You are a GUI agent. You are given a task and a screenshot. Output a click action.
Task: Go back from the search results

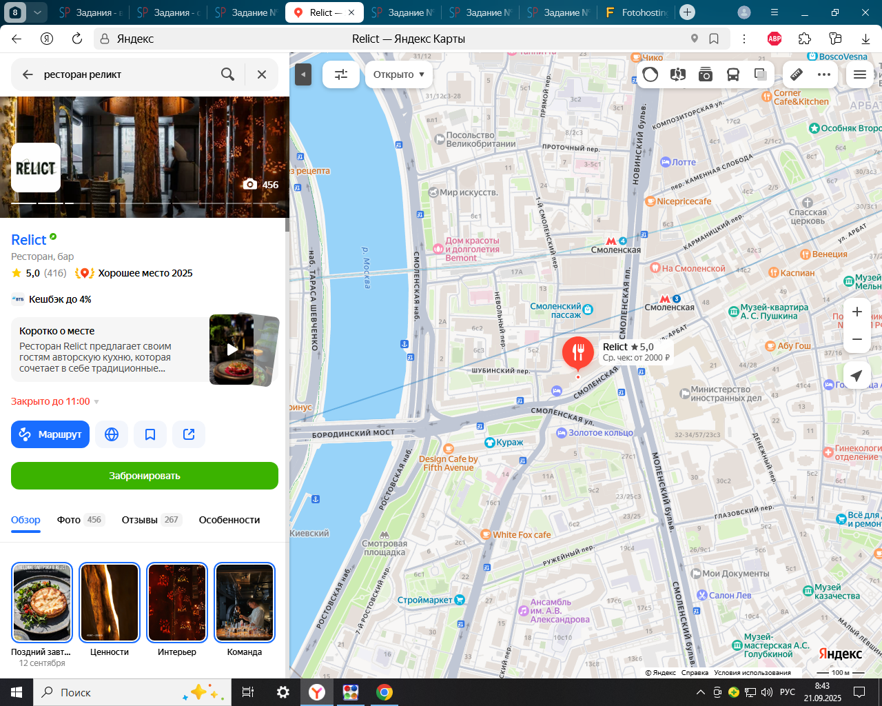(28, 74)
